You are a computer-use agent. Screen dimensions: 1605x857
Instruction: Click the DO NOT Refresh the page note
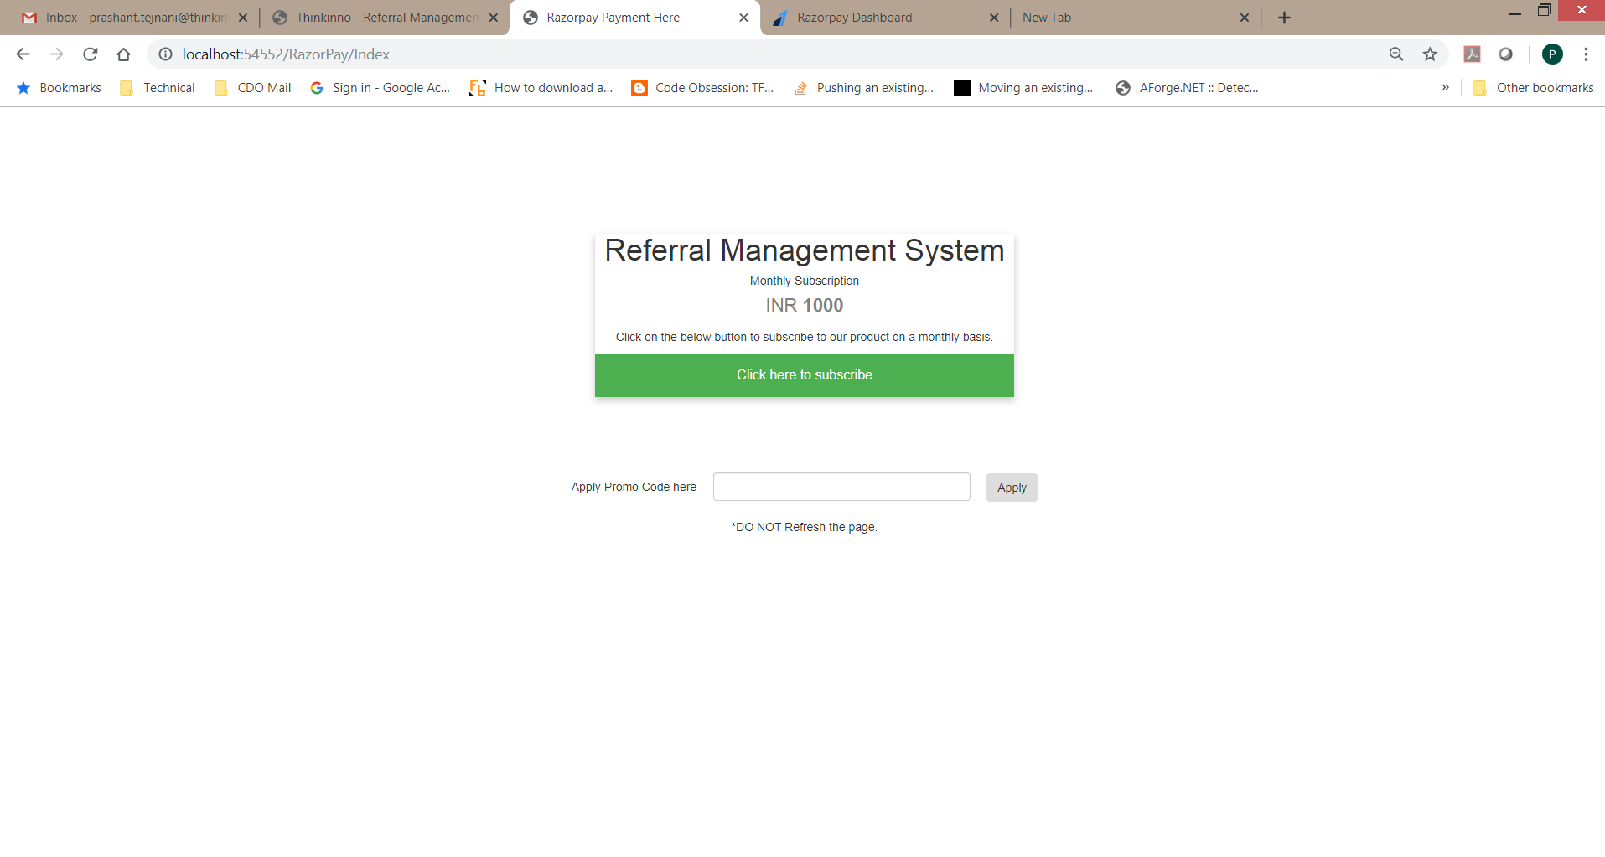805,527
